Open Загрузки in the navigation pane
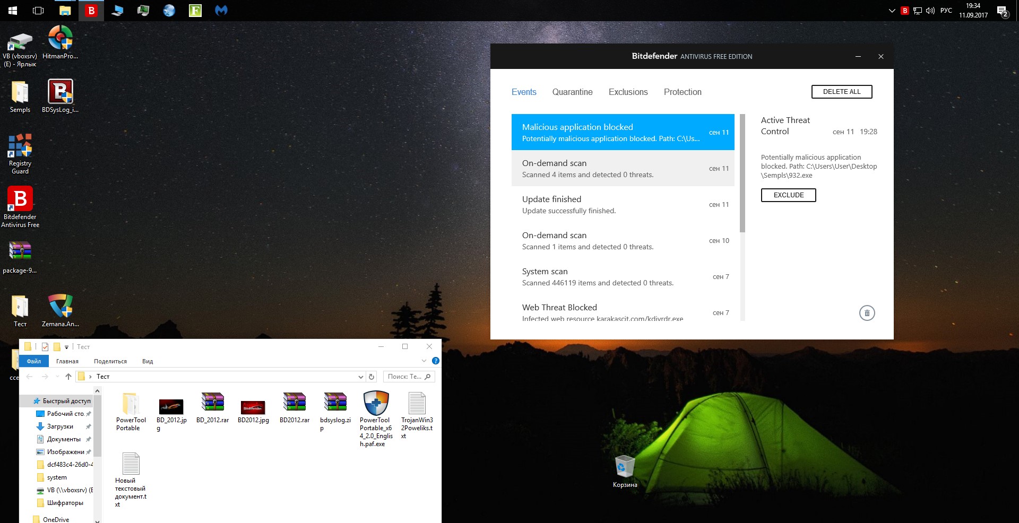Image resolution: width=1019 pixels, height=523 pixels. (x=60, y=426)
